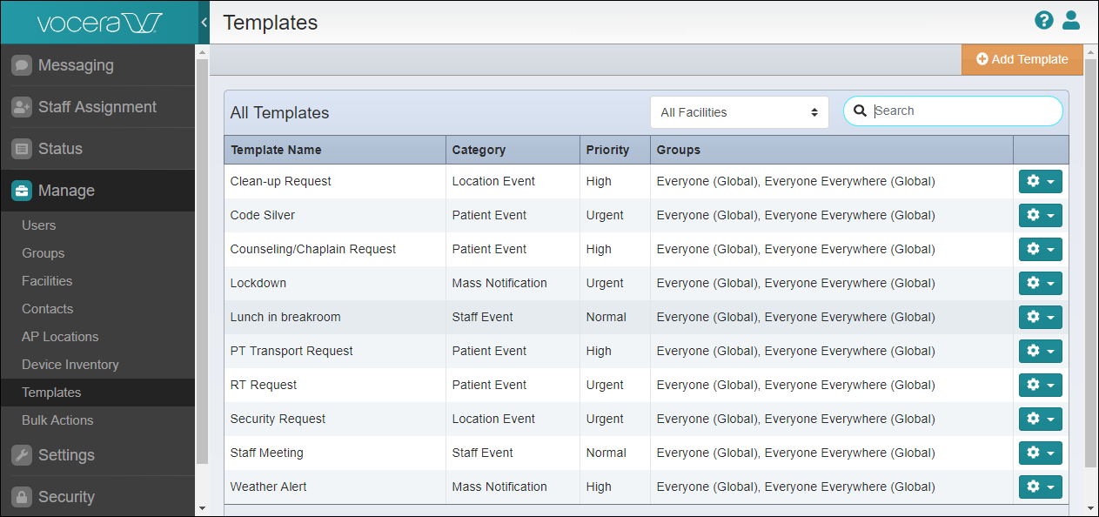Click the Staff Assignment person icon
The image size is (1099, 517).
point(22,107)
